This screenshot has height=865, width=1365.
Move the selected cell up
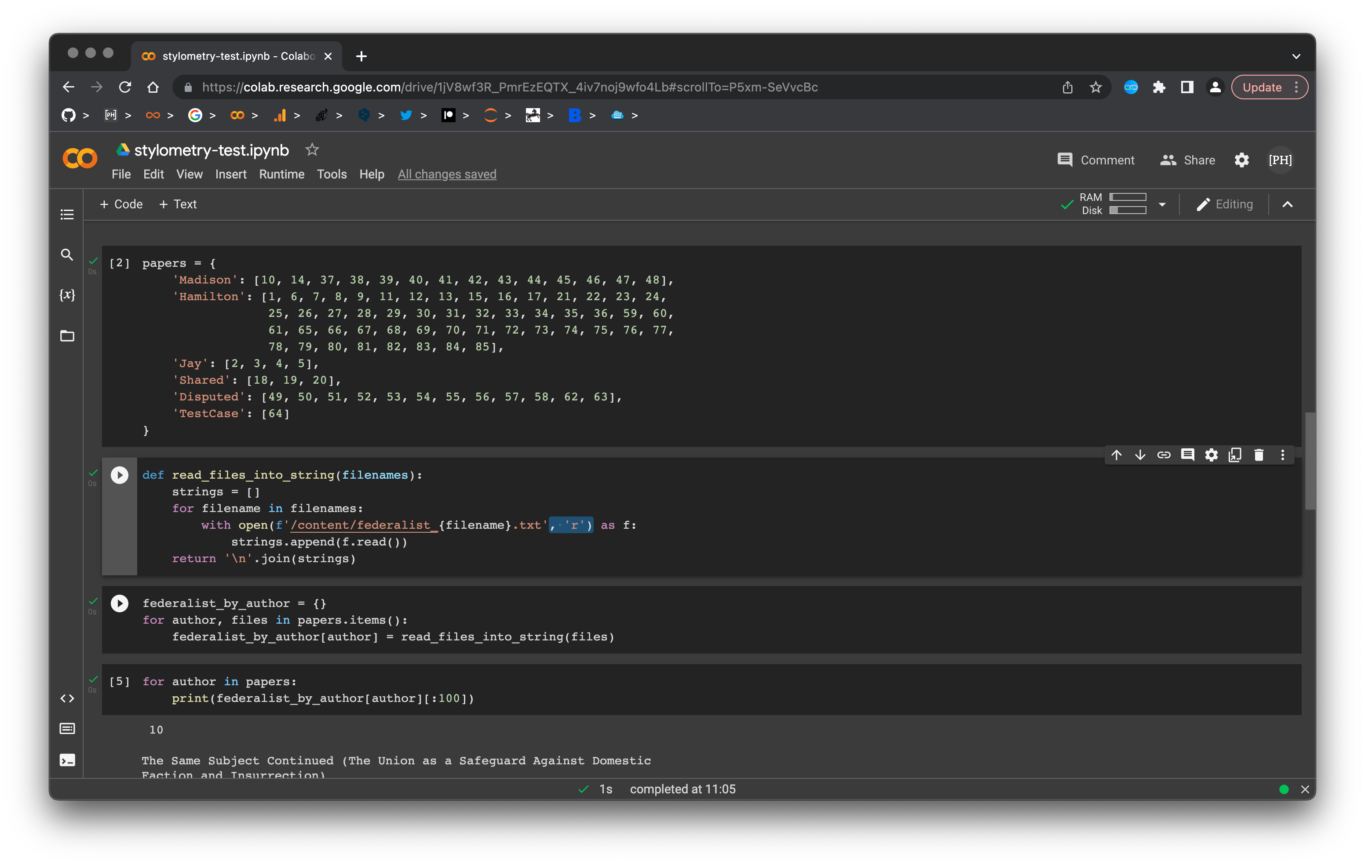[1116, 455]
